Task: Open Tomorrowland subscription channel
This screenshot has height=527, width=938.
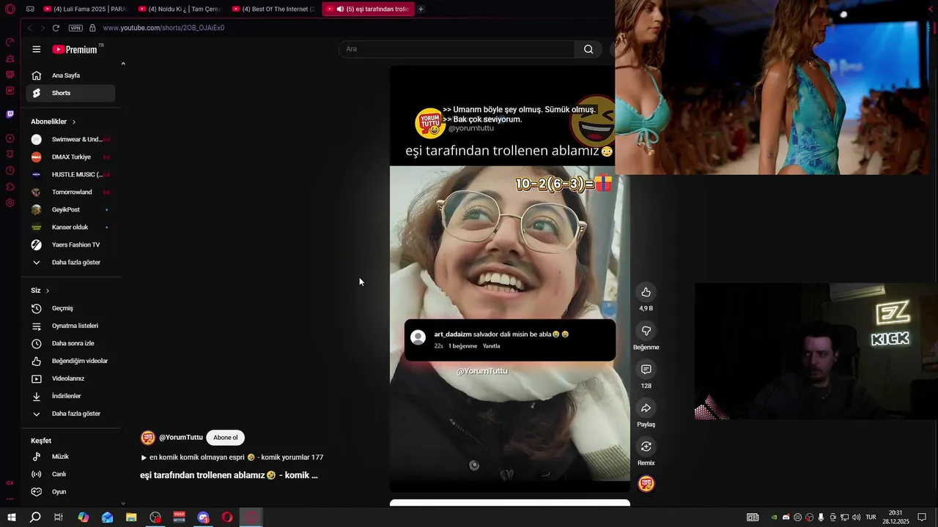Action: (x=70, y=192)
